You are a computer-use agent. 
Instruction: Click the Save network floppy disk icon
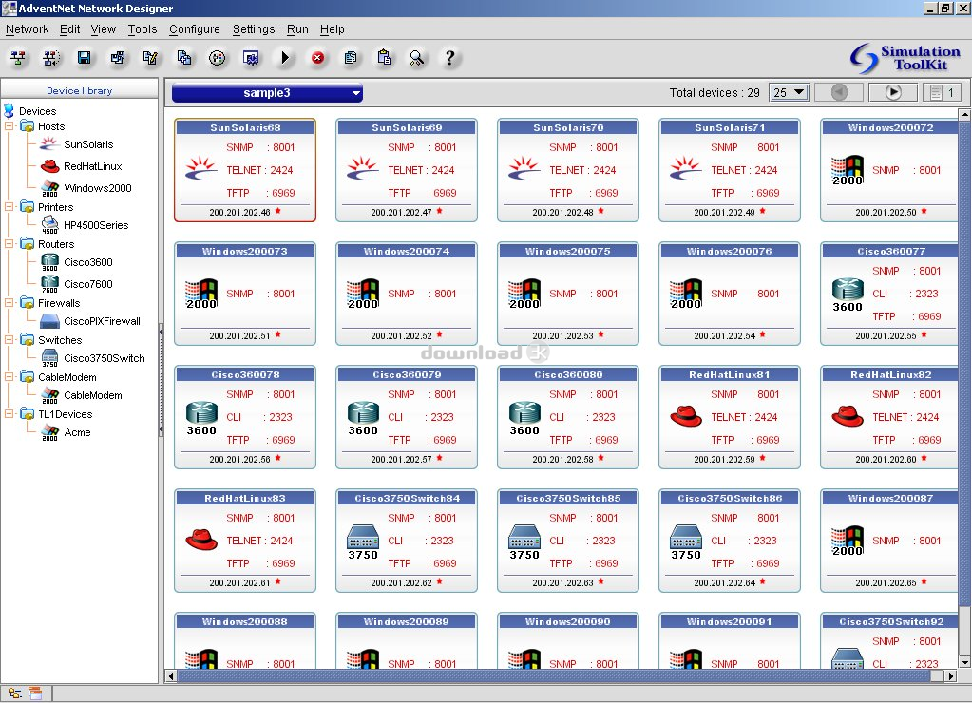point(84,58)
